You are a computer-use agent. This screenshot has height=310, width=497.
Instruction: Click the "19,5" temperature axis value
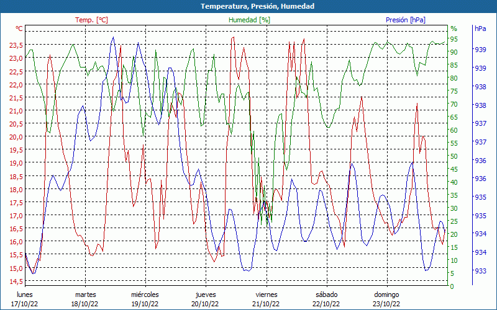pyautogui.click(x=16, y=150)
